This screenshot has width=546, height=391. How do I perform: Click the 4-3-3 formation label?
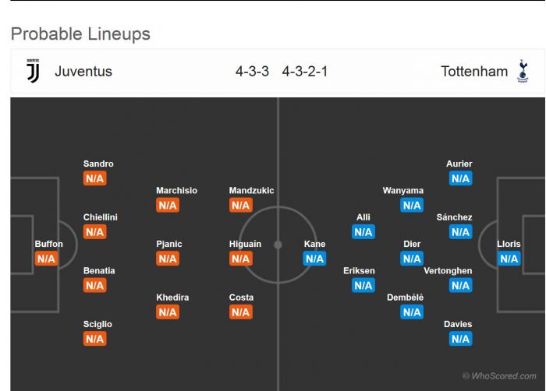(252, 72)
